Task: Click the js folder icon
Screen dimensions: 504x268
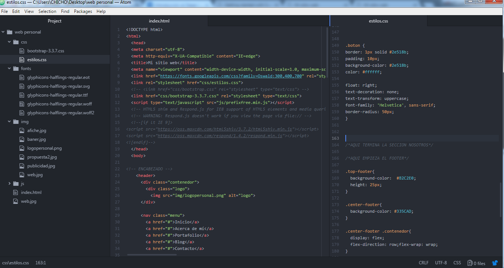Action: pos(16,184)
